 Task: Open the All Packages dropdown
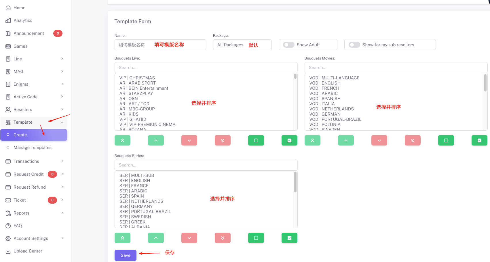242,45
